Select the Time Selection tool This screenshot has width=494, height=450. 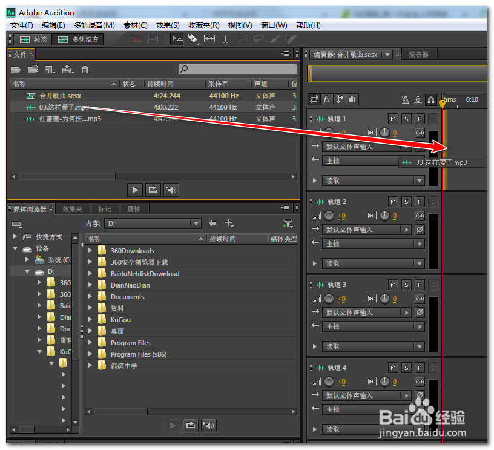click(225, 39)
